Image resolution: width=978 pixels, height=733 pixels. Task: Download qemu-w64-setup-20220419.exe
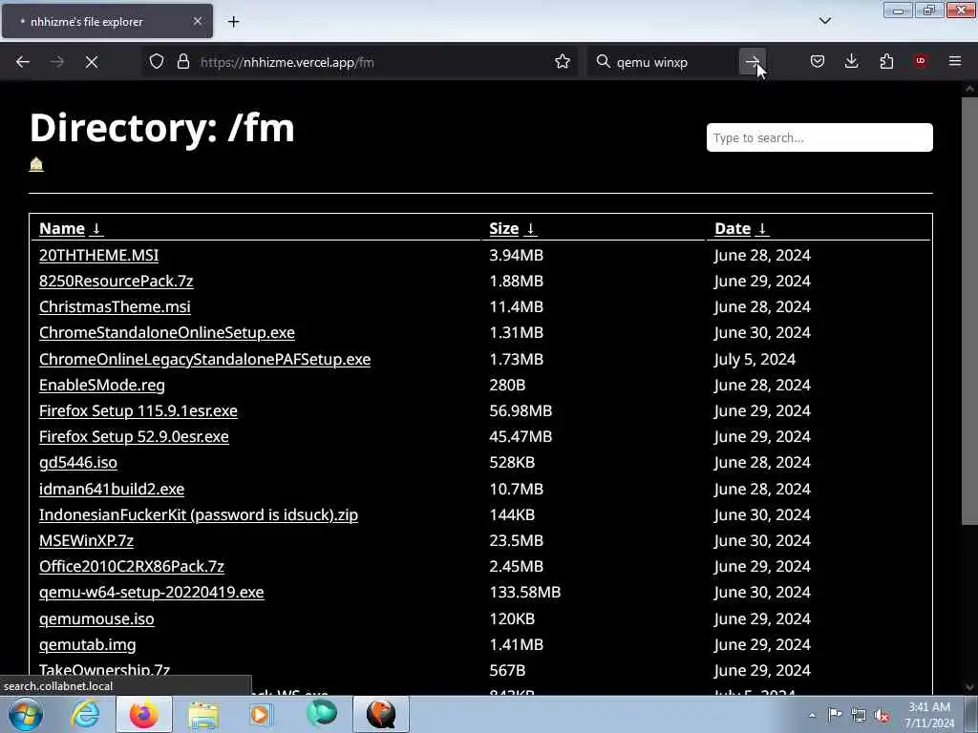[x=152, y=592]
